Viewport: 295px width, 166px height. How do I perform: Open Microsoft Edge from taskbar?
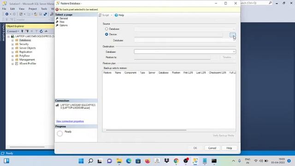coord(129,161)
